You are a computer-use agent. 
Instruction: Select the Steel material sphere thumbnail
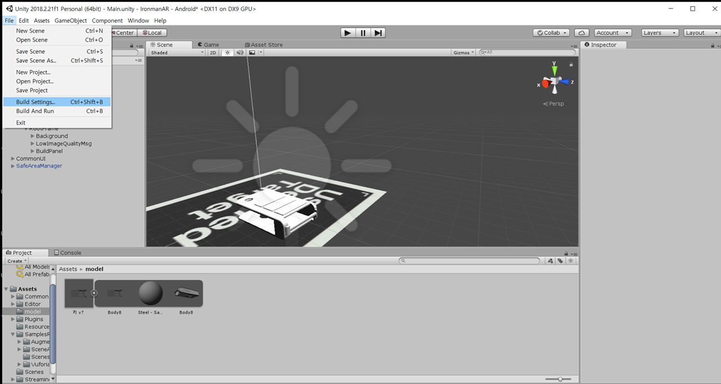[x=150, y=293]
